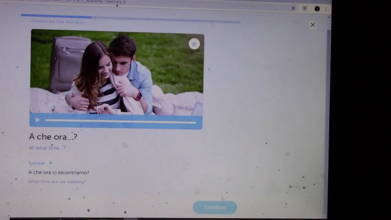Viewport: 391px width, 220px height.
Task: Close the lesson with the X icon
Action: (313, 25)
